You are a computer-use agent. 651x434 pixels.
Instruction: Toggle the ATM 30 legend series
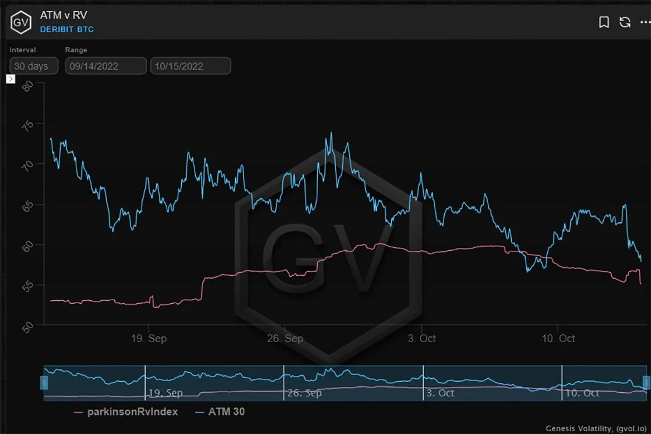click(220, 412)
